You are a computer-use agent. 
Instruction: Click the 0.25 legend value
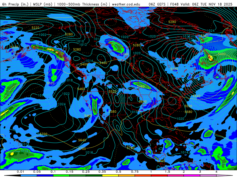click(x=86, y=172)
